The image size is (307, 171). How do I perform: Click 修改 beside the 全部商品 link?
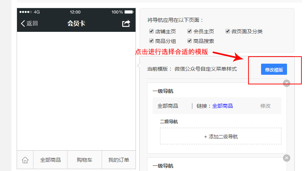tap(266, 106)
